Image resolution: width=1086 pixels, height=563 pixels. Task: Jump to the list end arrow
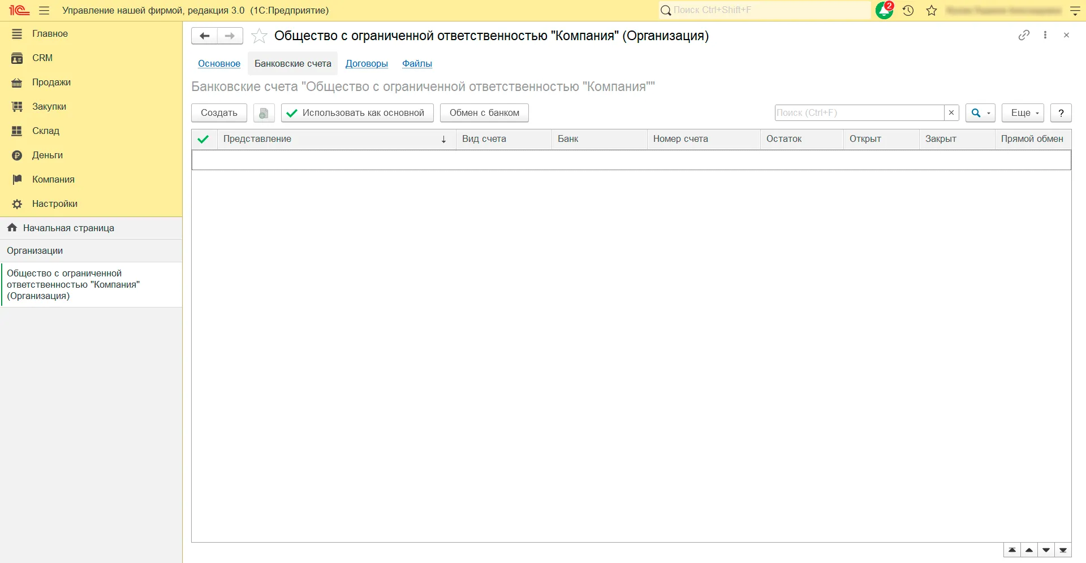pyautogui.click(x=1063, y=550)
